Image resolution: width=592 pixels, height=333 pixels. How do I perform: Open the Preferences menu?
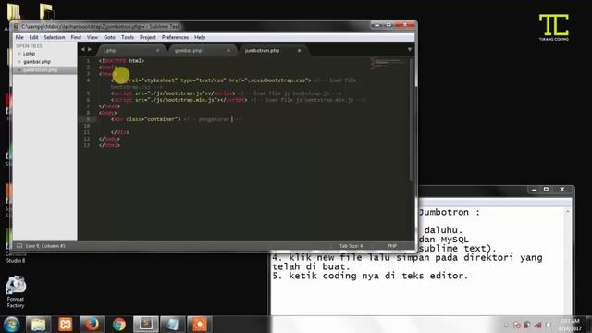coord(175,37)
